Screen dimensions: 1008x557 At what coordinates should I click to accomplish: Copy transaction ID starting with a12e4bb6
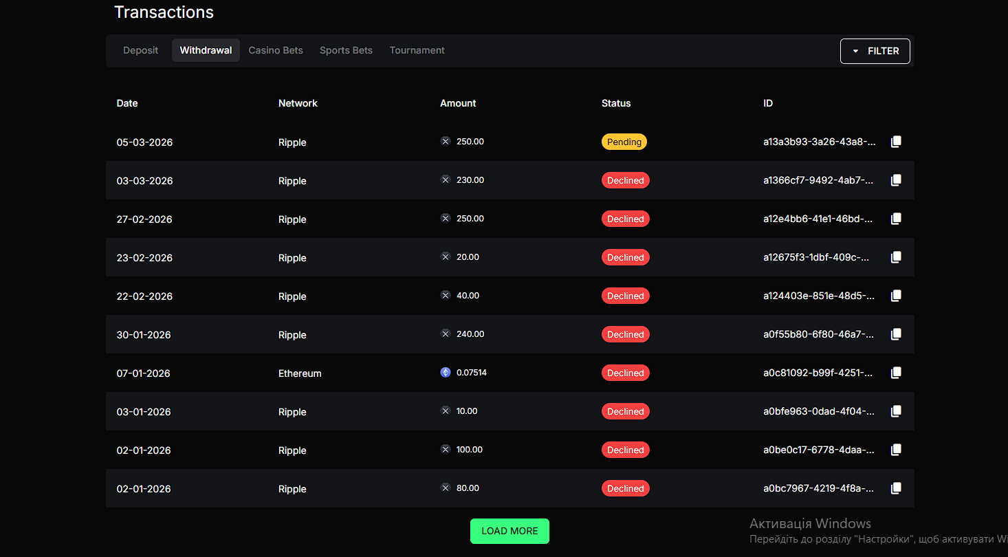[x=895, y=219]
